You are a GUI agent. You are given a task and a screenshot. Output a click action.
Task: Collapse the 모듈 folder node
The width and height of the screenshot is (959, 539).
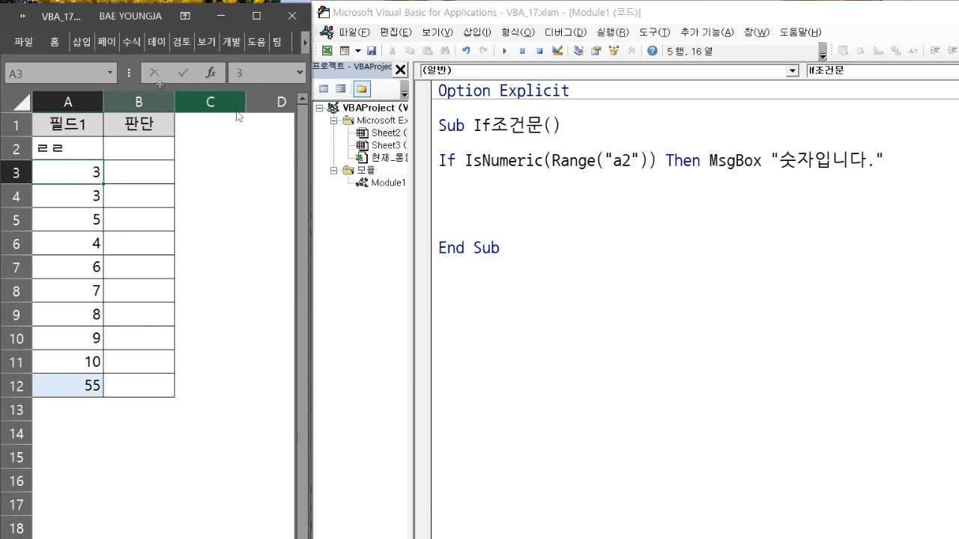[334, 170]
